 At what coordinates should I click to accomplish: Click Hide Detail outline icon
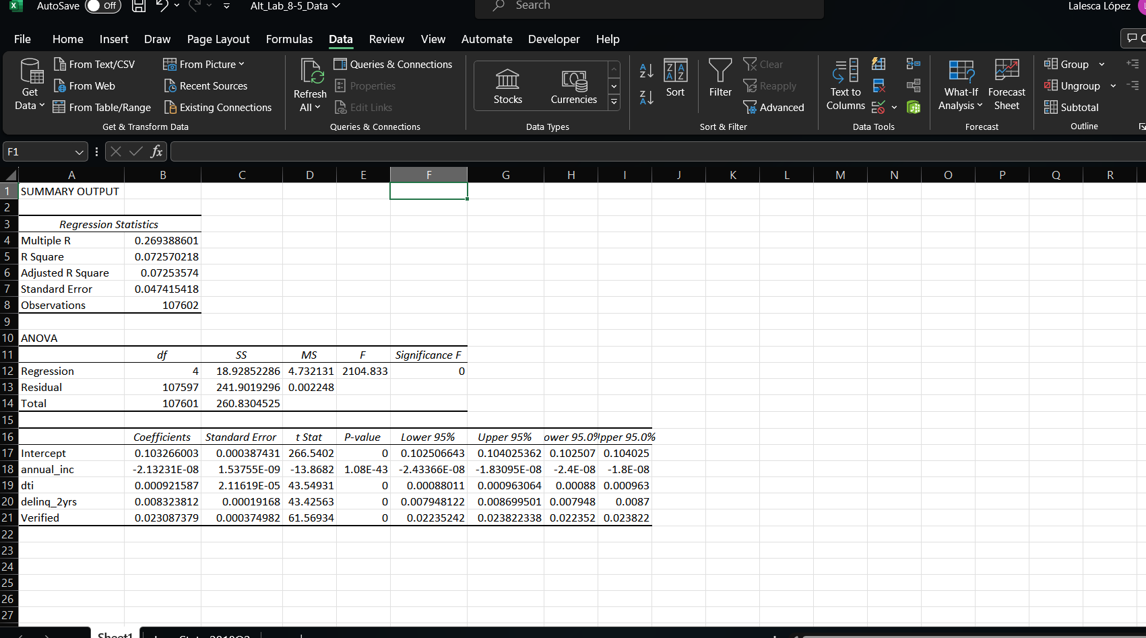click(1133, 85)
